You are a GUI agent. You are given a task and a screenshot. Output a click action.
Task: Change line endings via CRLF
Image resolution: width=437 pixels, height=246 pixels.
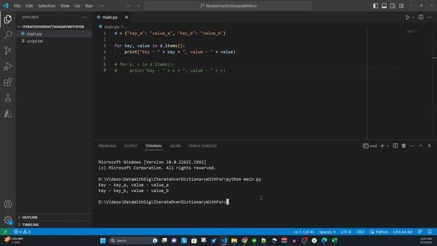360,232
